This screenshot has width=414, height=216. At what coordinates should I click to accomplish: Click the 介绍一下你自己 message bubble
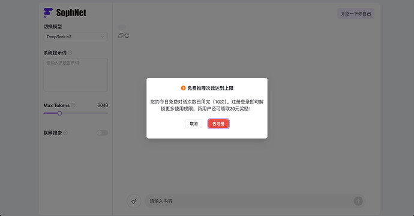click(x=356, y=14)
